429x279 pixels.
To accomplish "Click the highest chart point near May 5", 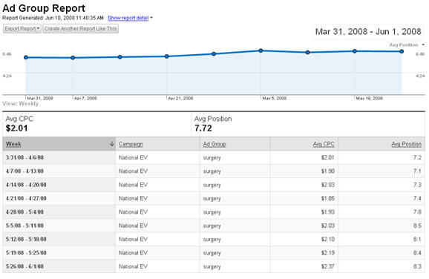I will [x=261, y=50].
